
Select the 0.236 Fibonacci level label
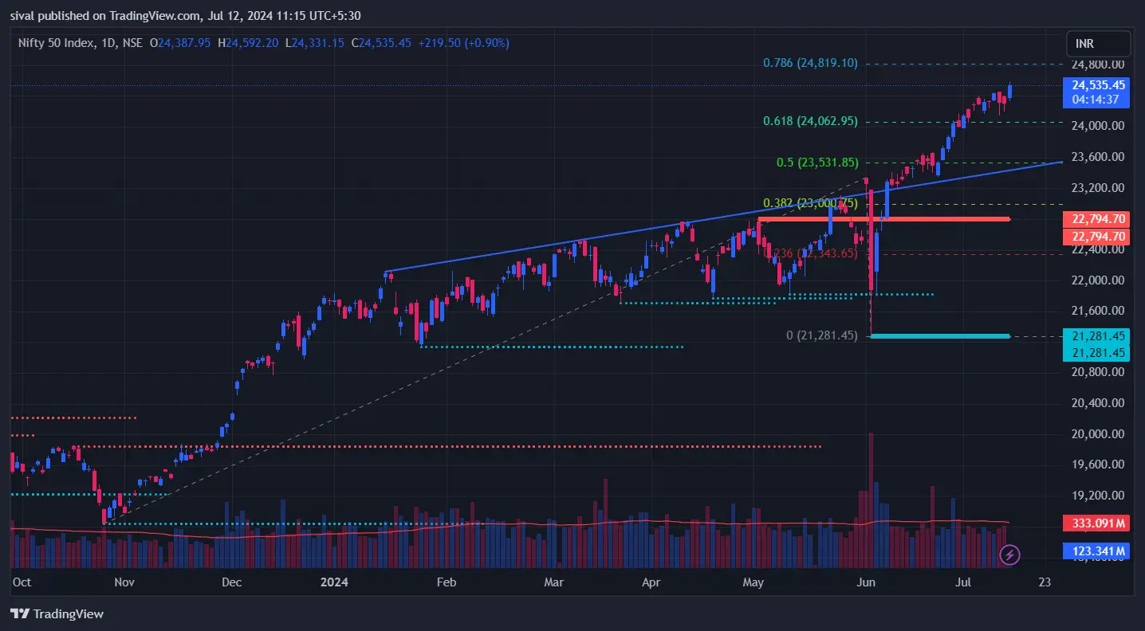click(812, 253)
